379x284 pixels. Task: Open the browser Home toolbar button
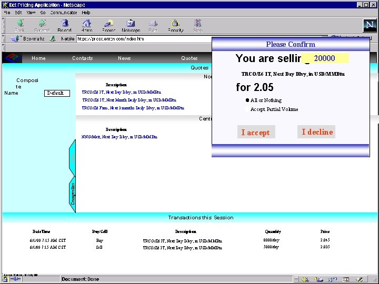click(87, 26)
